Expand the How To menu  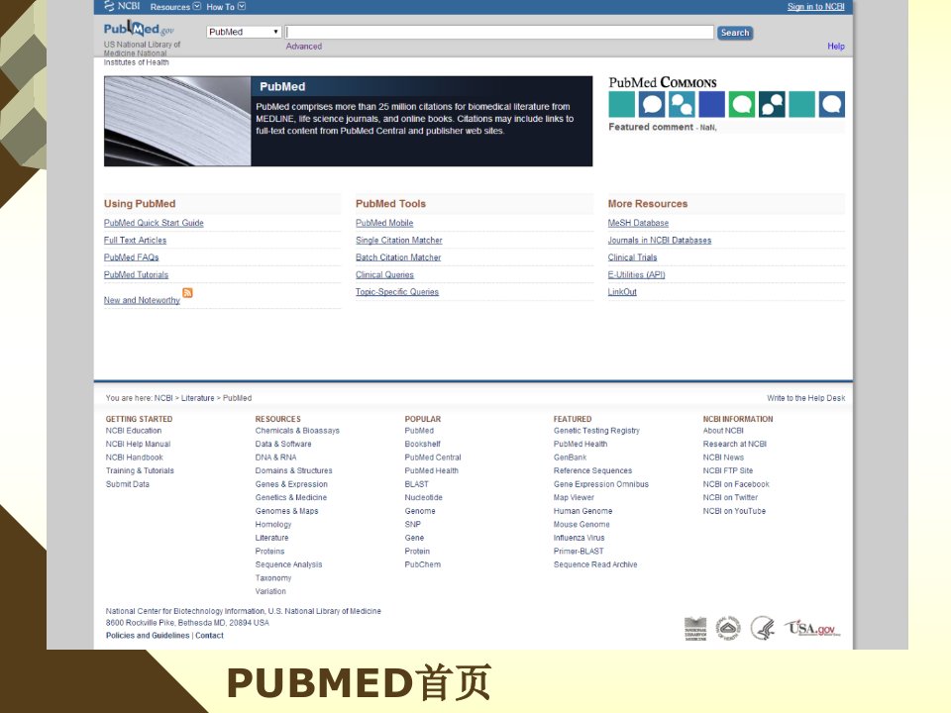click(x=226, y=7)
